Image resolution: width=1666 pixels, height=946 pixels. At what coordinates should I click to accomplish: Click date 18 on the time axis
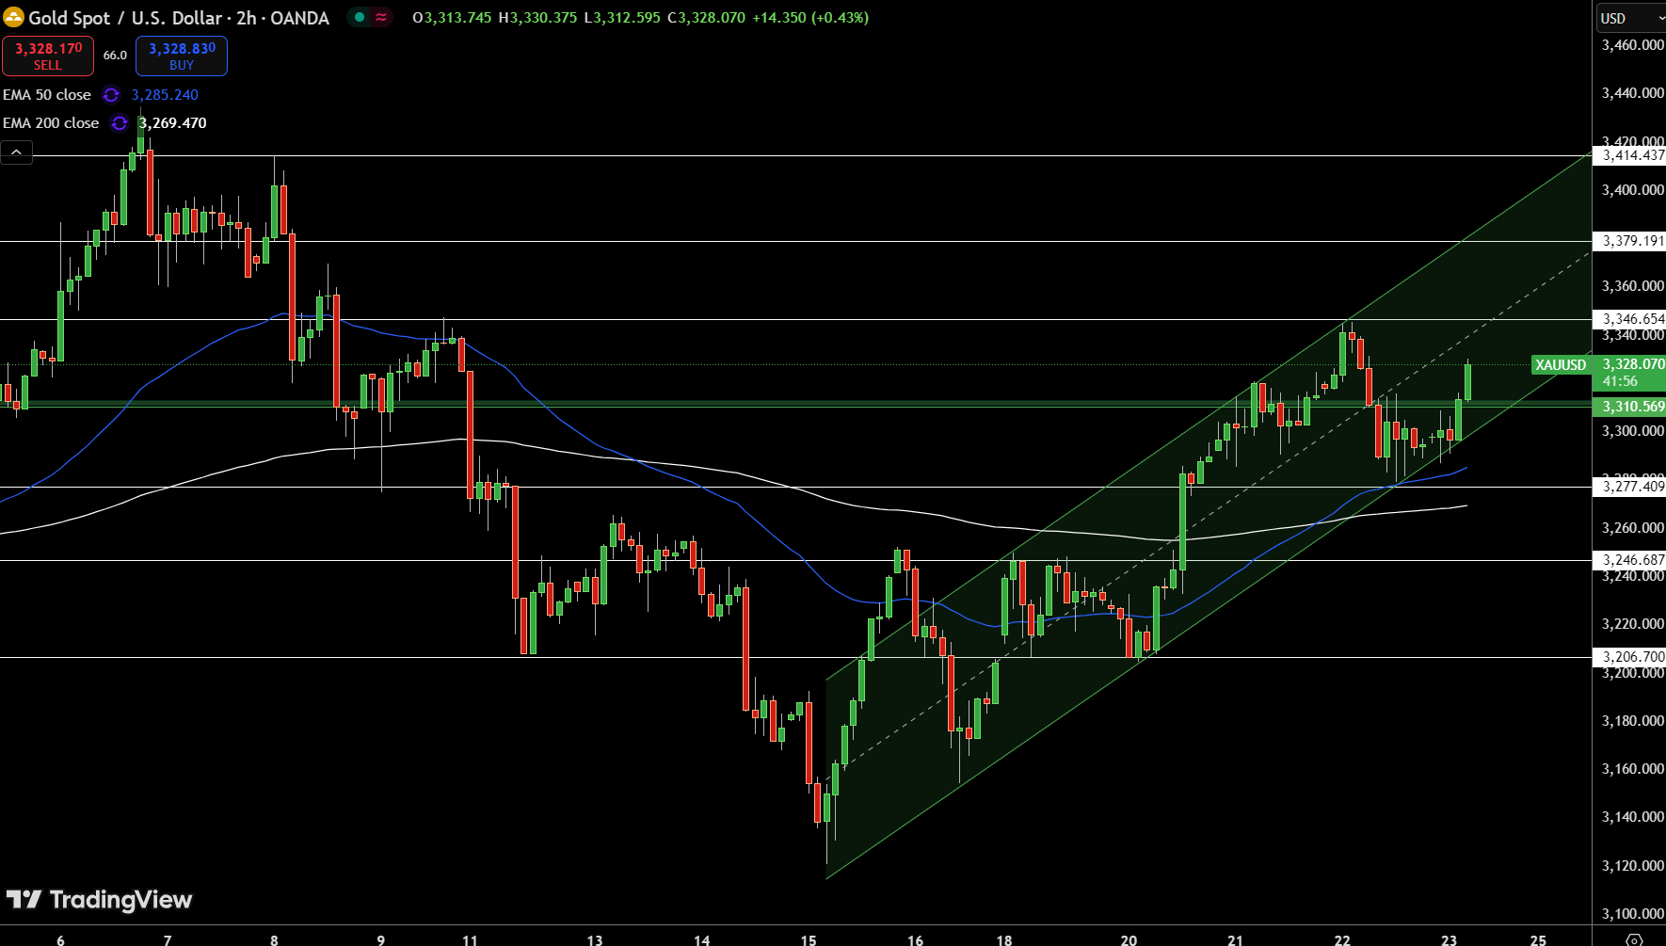pyautogui.click(x=1004, y=939)
